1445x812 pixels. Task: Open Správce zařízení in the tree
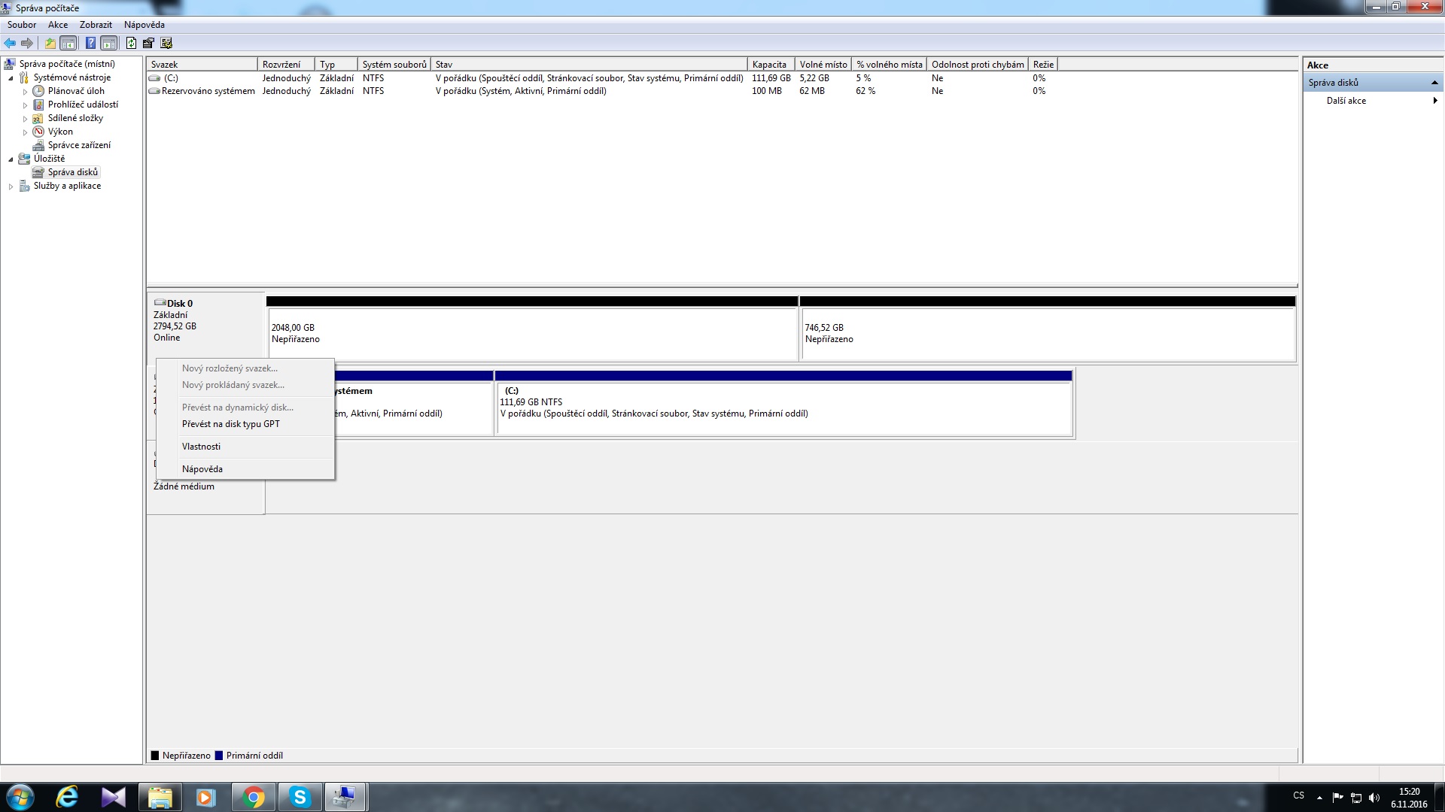coord(79,145)
